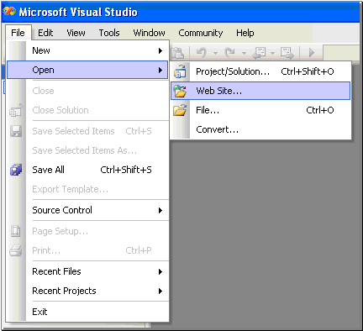Click the Redo arrow in toolbar

pos(230,52)
